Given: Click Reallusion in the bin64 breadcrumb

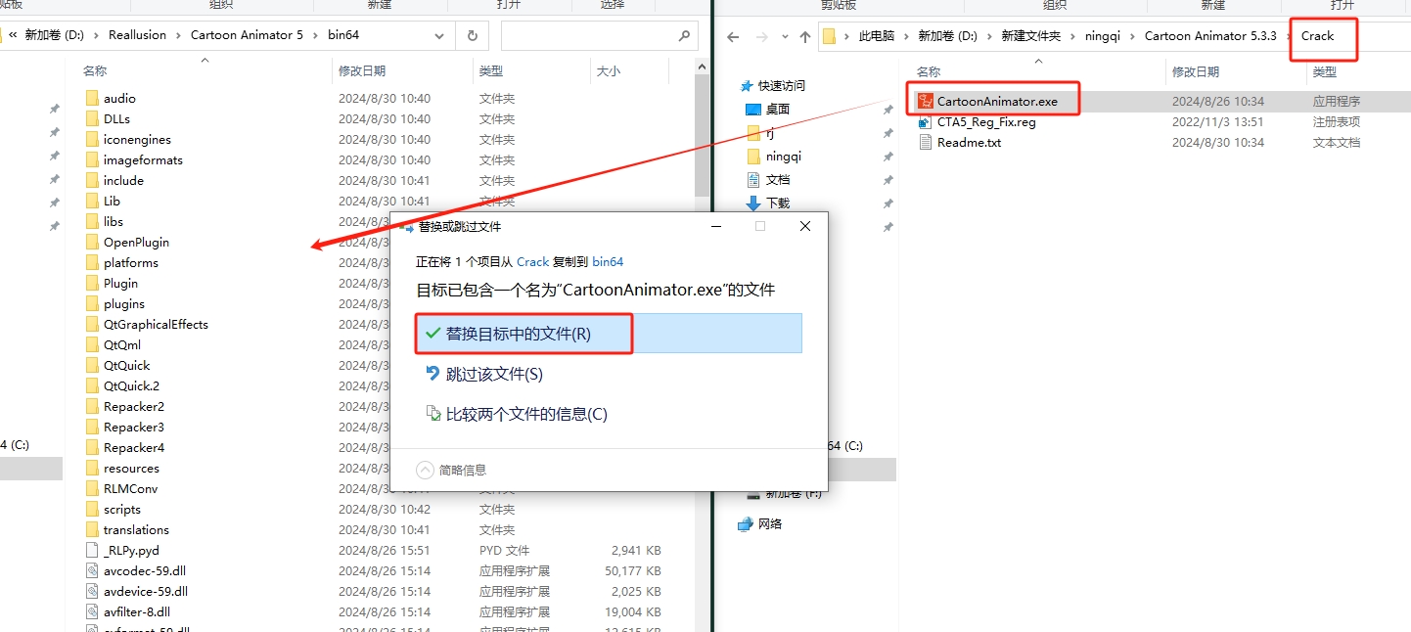Looking at the screenshot, I should pyautogui.click(x=137, y=35).
